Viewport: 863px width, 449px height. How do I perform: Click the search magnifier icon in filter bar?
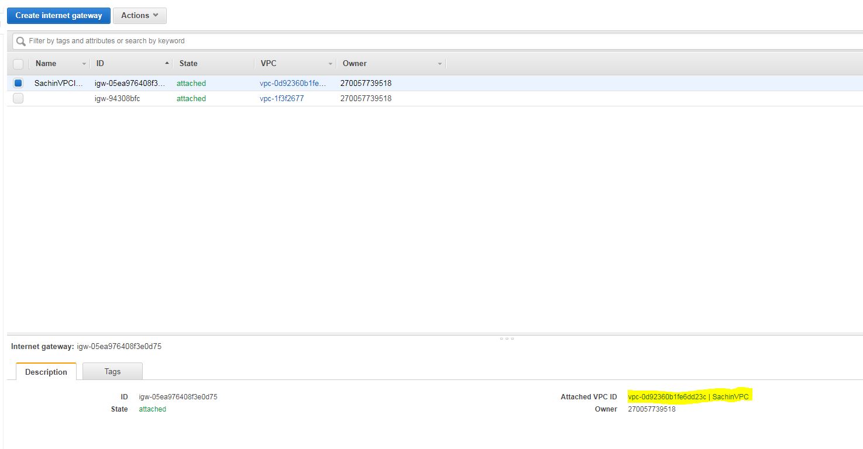click(x=21, y=41)
